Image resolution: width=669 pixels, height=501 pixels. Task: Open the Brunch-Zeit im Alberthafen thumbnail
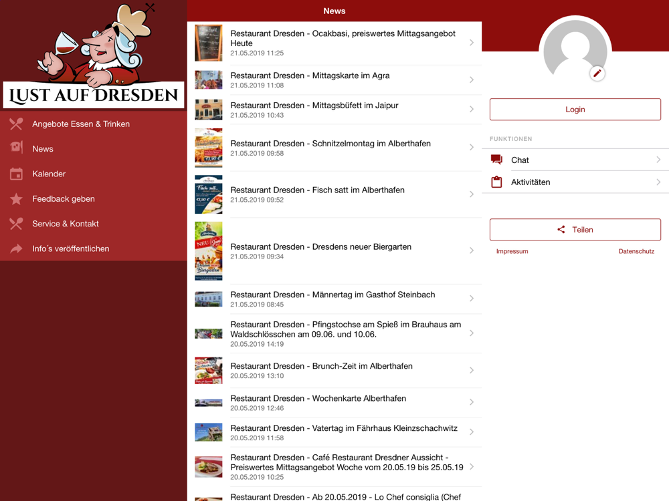pos(209,371)
